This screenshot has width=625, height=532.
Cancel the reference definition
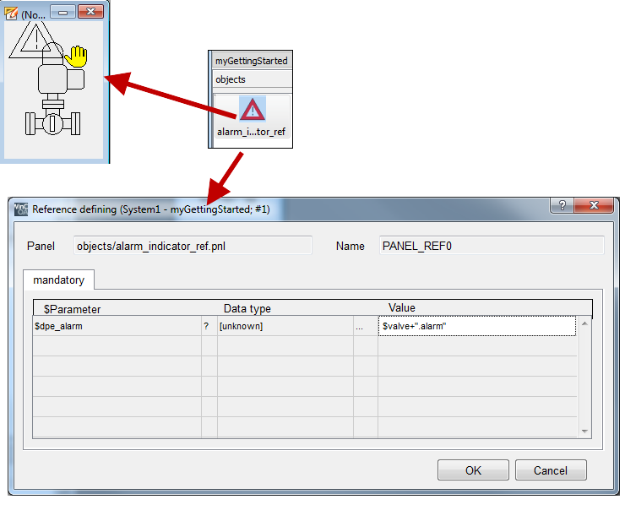(x=551, y=470)
